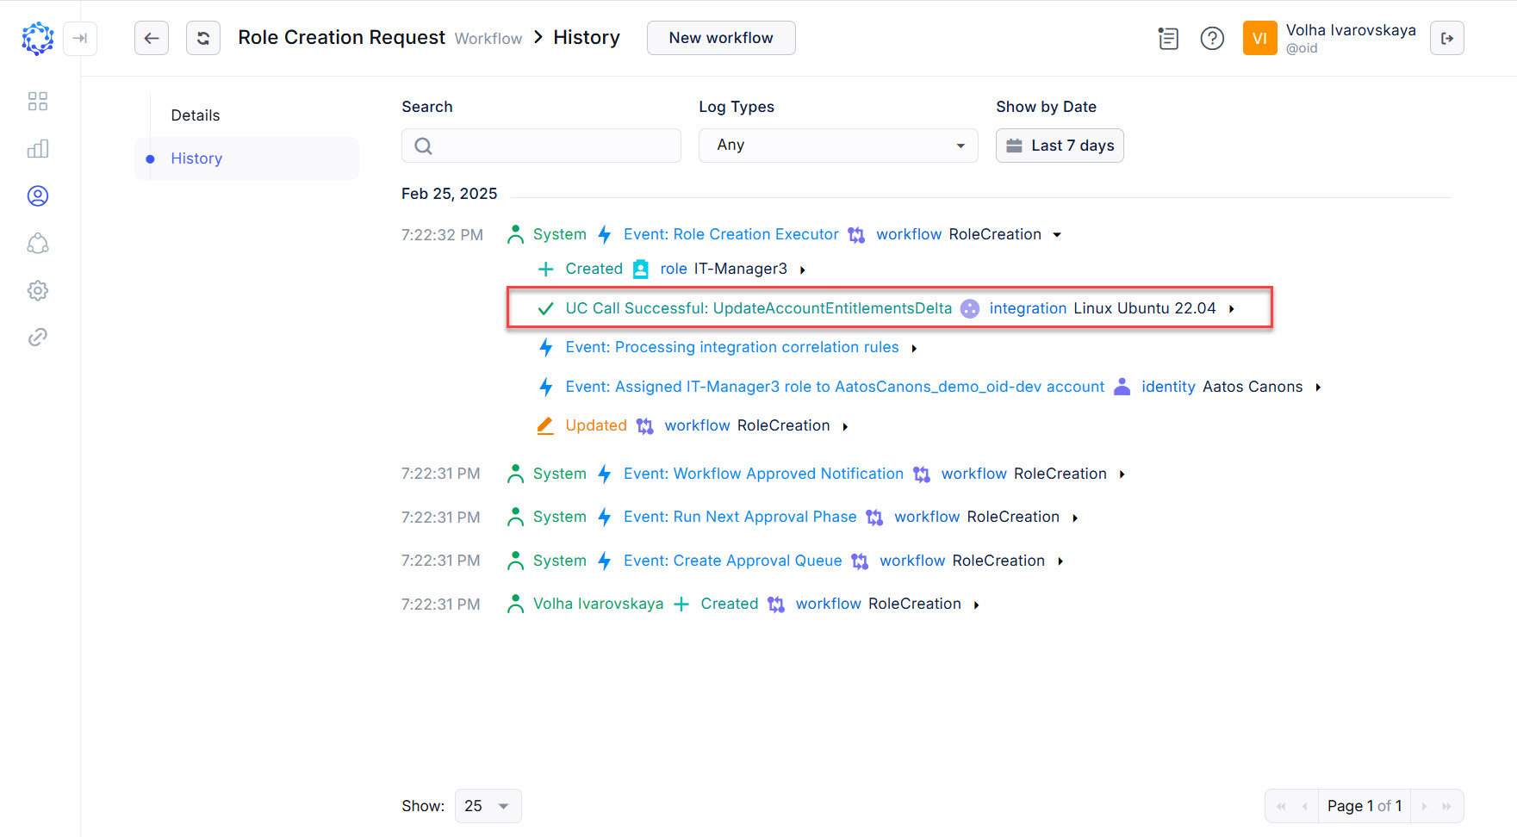Viewport: 1517px width, 837px height.
Task: Open the changelog notes icon in header
Action: 1168,38
